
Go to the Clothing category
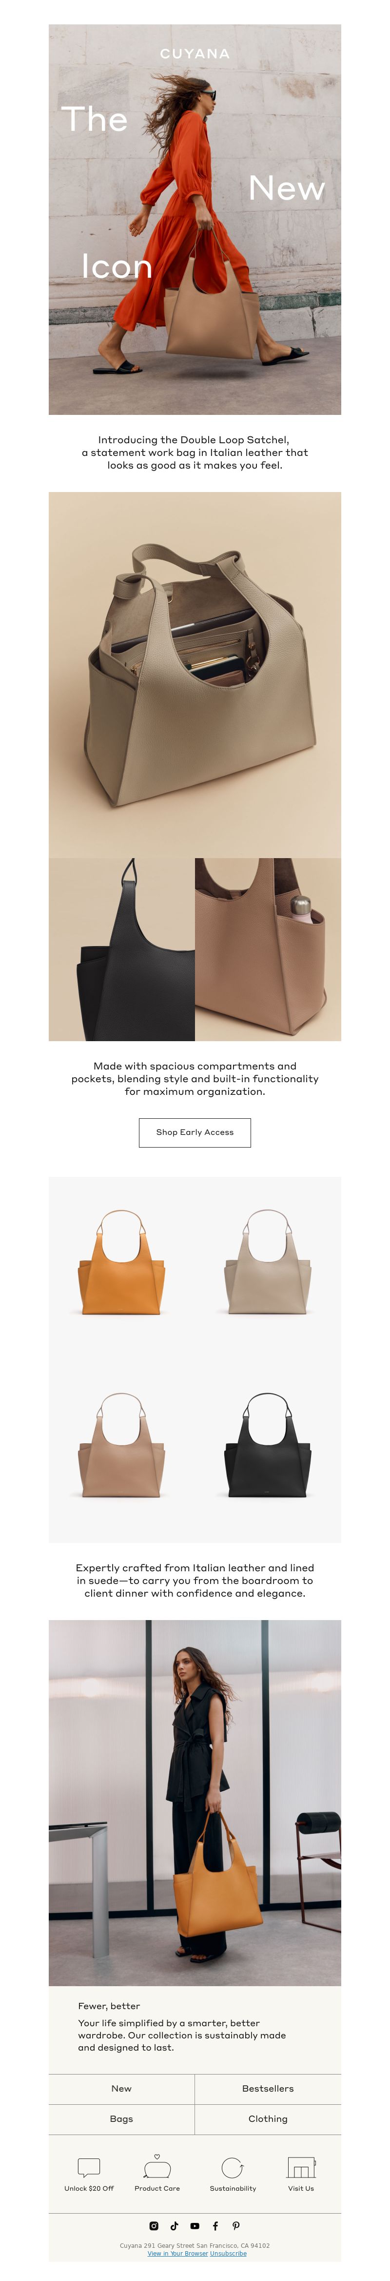268,2119
